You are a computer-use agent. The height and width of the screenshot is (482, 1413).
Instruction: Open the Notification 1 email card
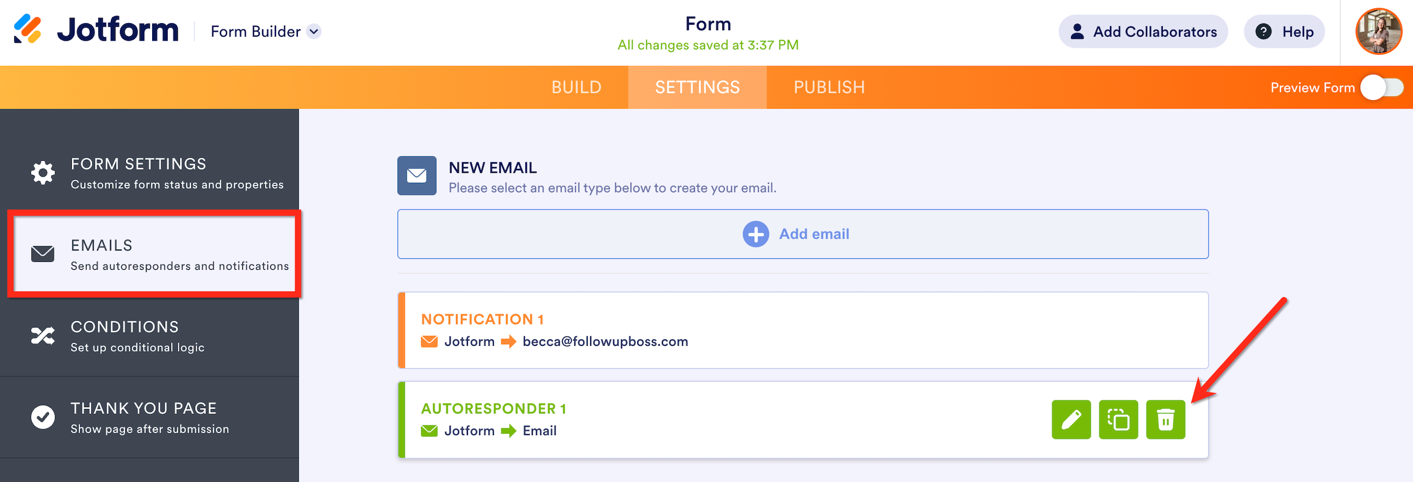tap(802, 330)
